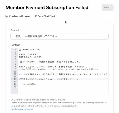Viewport: 119px width, 113px height.
Task: Click line 4 company name text
Action: click(31, 57)
